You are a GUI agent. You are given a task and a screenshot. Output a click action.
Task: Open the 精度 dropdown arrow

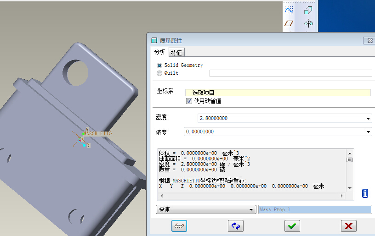point(368,132)
